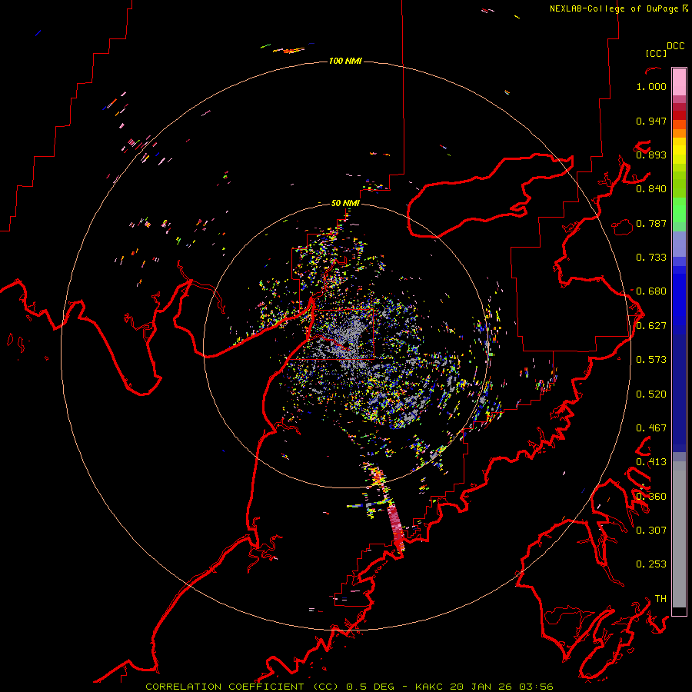The image size is (692, 692).
Task: Click the 0.840 scale value
Action: coord(651,189)
